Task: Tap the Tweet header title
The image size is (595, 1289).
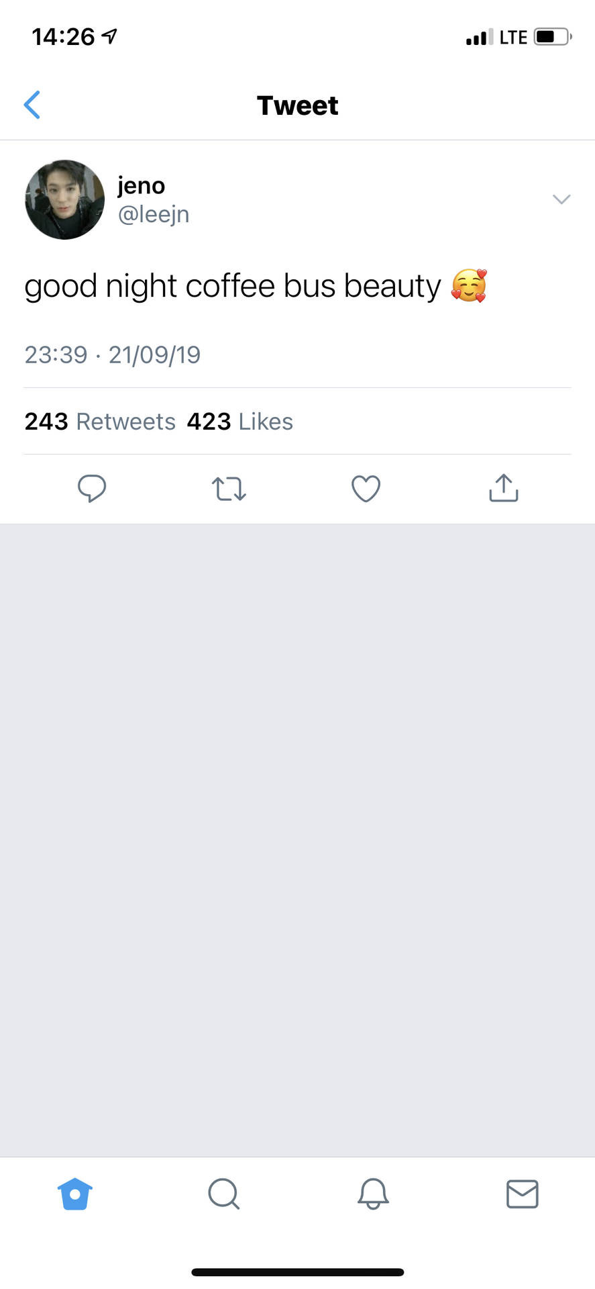Action: pyautogui.click(x=298, y=105)
